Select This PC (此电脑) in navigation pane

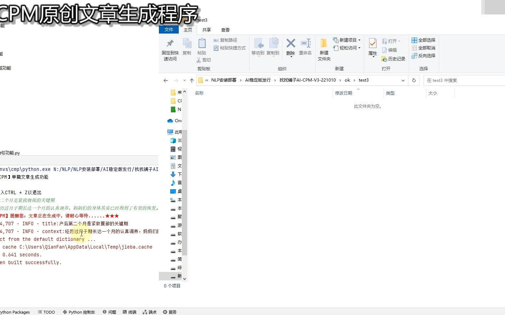[x=174, y=132]
